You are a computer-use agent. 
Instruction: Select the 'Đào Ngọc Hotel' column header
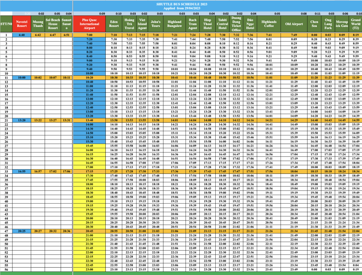point(250,24)
